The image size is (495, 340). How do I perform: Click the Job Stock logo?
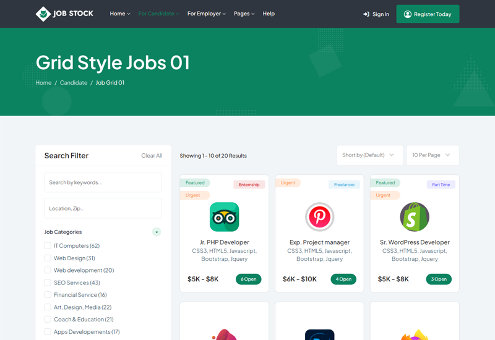pyautogui.click(x=64, y=14)
